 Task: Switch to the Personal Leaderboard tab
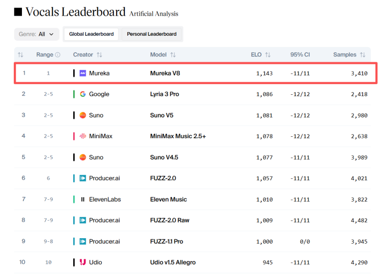click(152, 34)
